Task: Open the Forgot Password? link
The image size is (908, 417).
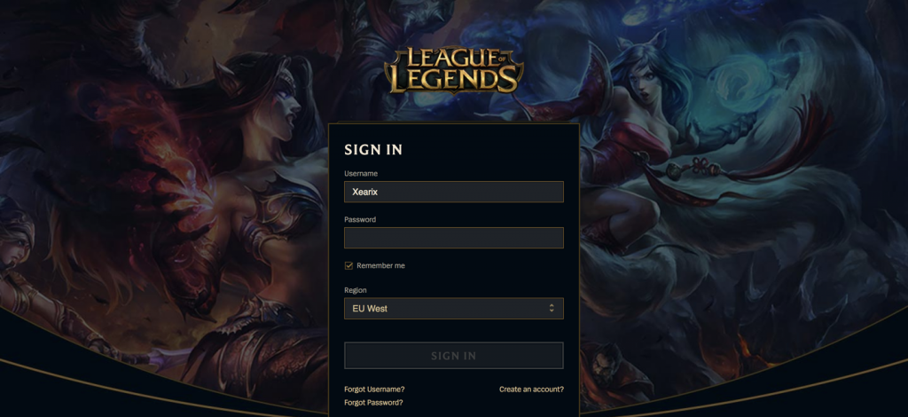Action: tap(373, 403)
